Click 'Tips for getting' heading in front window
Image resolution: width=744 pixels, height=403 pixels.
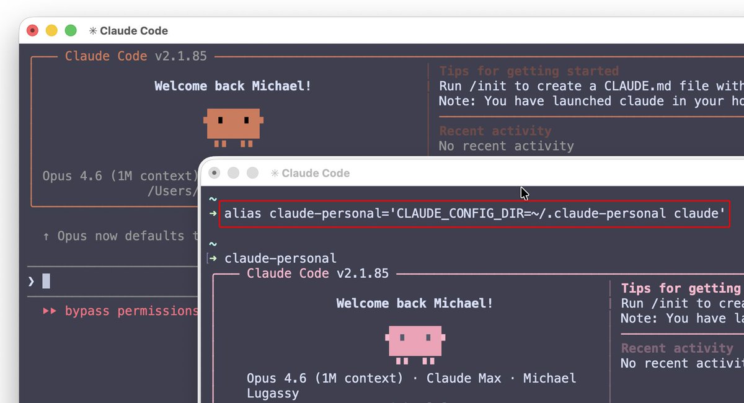click(681, 288)
